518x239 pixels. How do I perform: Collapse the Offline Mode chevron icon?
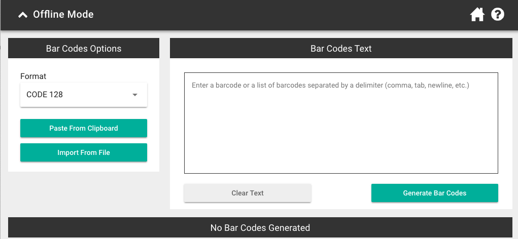point(23,15)
